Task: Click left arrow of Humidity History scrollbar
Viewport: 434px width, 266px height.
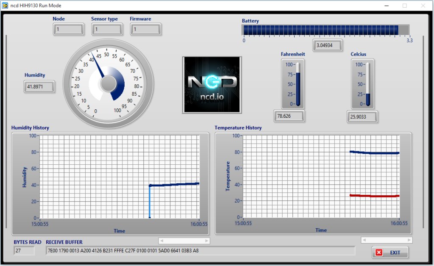Action: pyautogui.click(x=161, y=241)
